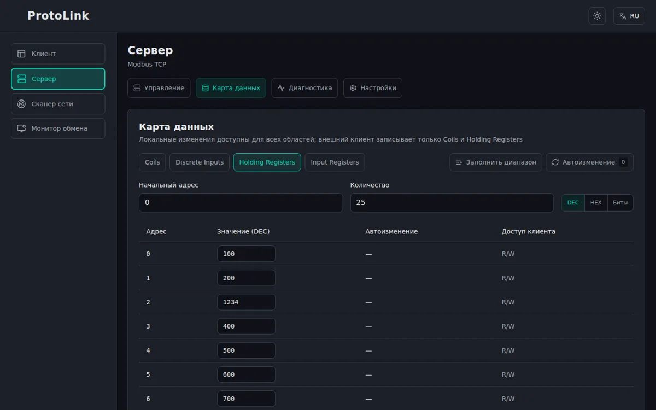Image resolution: width=656 pixels, height=410 pixels.
Task: Edit value 500 at address 4
Action: click(x=246, y=350)
